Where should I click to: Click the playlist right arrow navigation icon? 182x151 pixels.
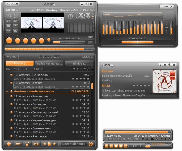pyautogui.click(x=78, y=69)
